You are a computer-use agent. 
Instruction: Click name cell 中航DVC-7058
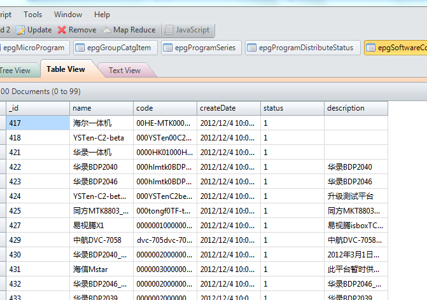pos(102,240)
